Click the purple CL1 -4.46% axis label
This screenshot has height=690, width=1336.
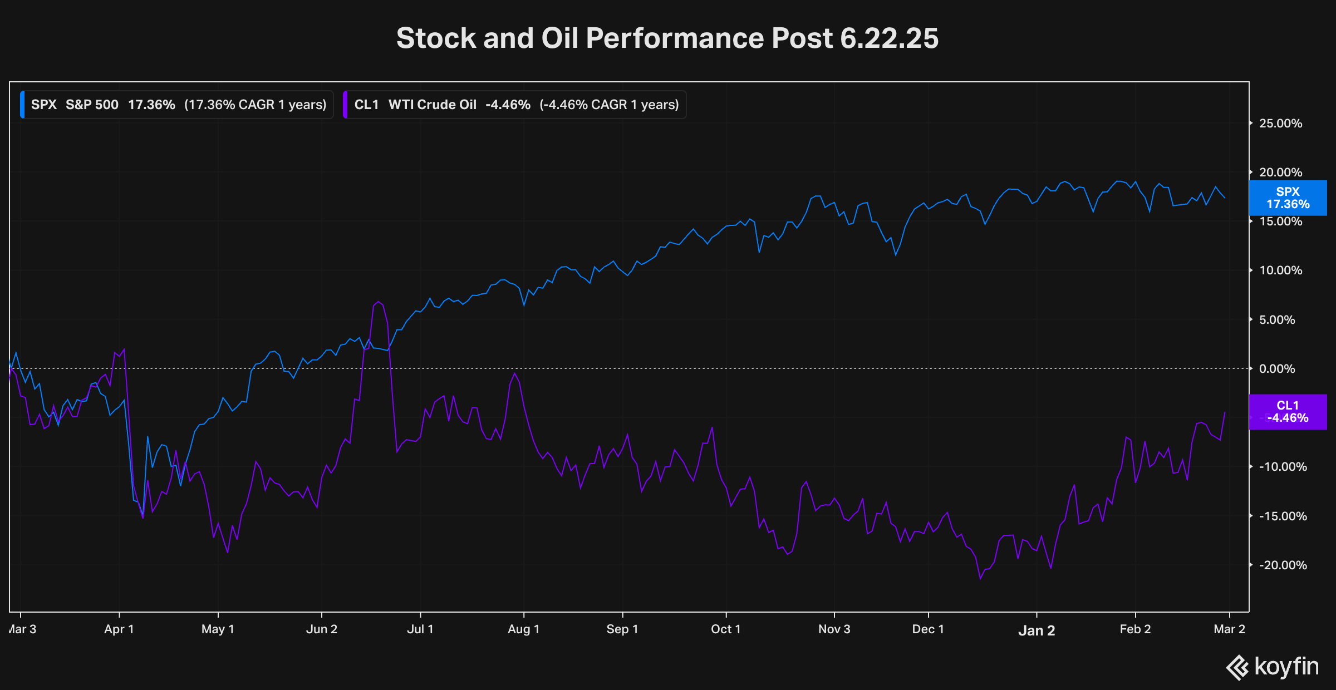(x=1288, y=412)
